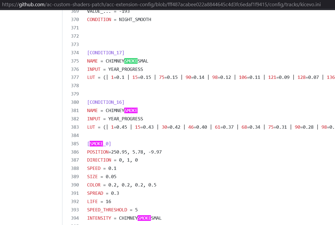Click the LUT key on line 377
The image size is (335, 225).
(x=91, y=77)
